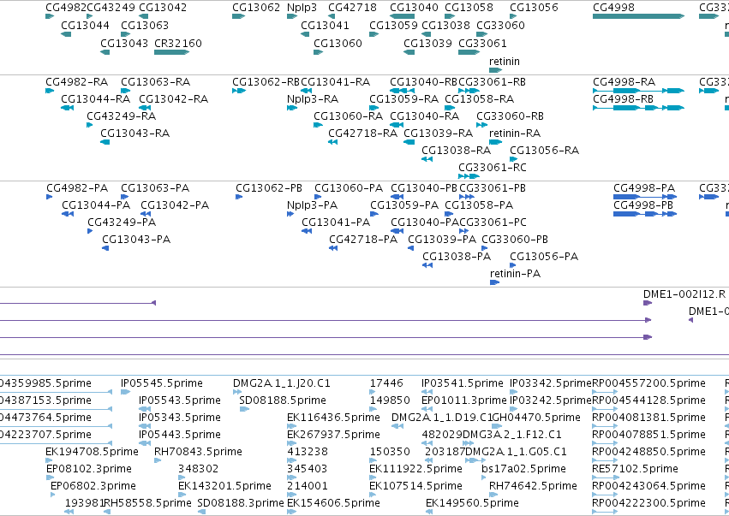The width and height of the screenshot is (729, 516).
Task: Select transcript CG13042-RA
Action: [x=173, y=99]
